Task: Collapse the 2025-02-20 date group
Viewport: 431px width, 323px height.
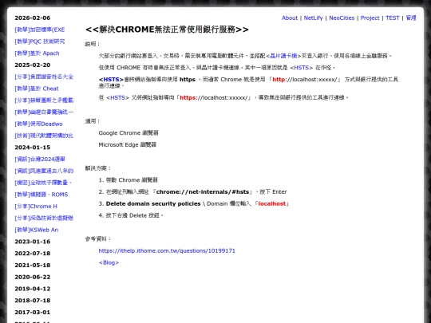Action: click(x=33, y=65)
